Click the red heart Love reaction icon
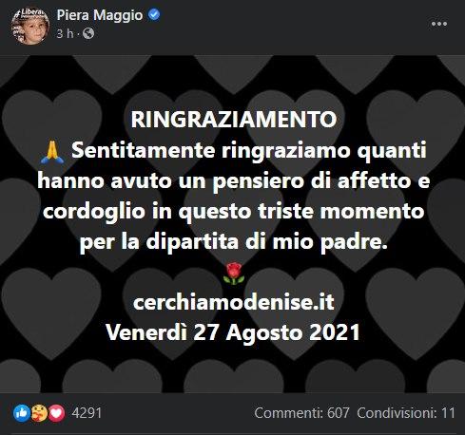The width and height of the screenshot is (465, 435). point(56,413)
